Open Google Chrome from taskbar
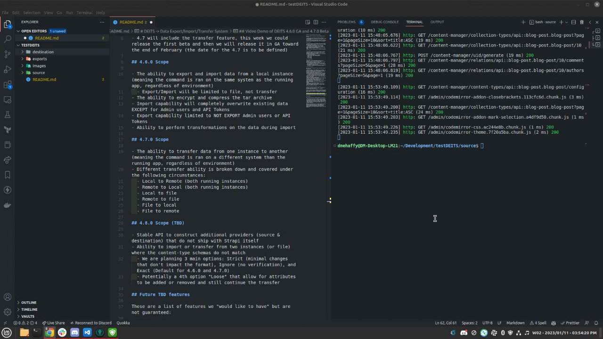The width and height of the screenshot is (603, 339). click(x=49, y=332)
